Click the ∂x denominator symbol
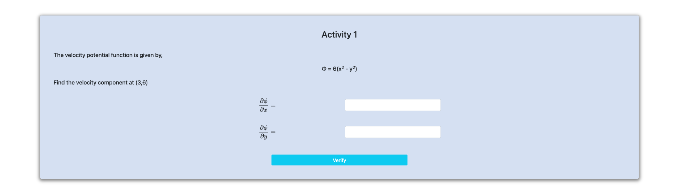The height and width of the screenshot is (191, 678). coord(264,110)
